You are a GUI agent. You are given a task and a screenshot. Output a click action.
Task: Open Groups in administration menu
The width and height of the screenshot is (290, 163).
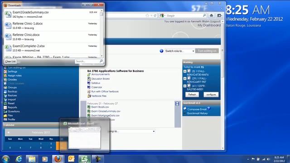point(12,87)
